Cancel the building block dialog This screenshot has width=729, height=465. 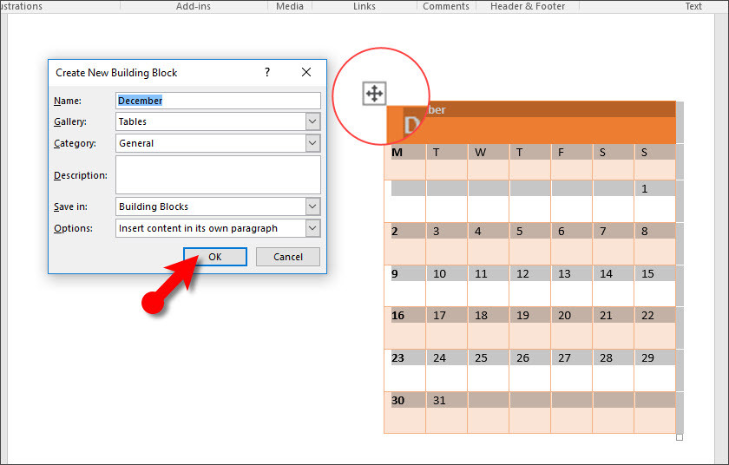288,257
